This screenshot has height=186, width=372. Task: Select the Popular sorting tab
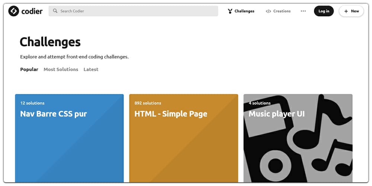coord(29,70)
